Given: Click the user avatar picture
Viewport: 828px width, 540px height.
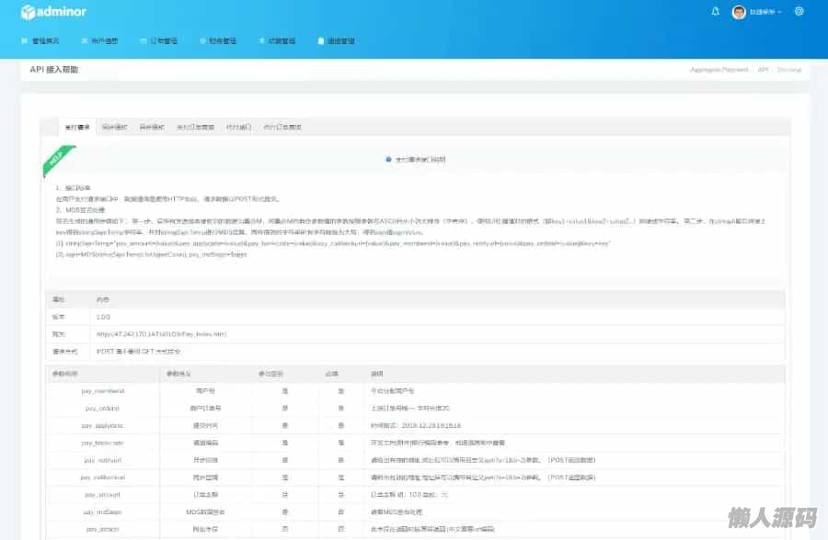Looking at the screenshot, I should tap(739, 12).
